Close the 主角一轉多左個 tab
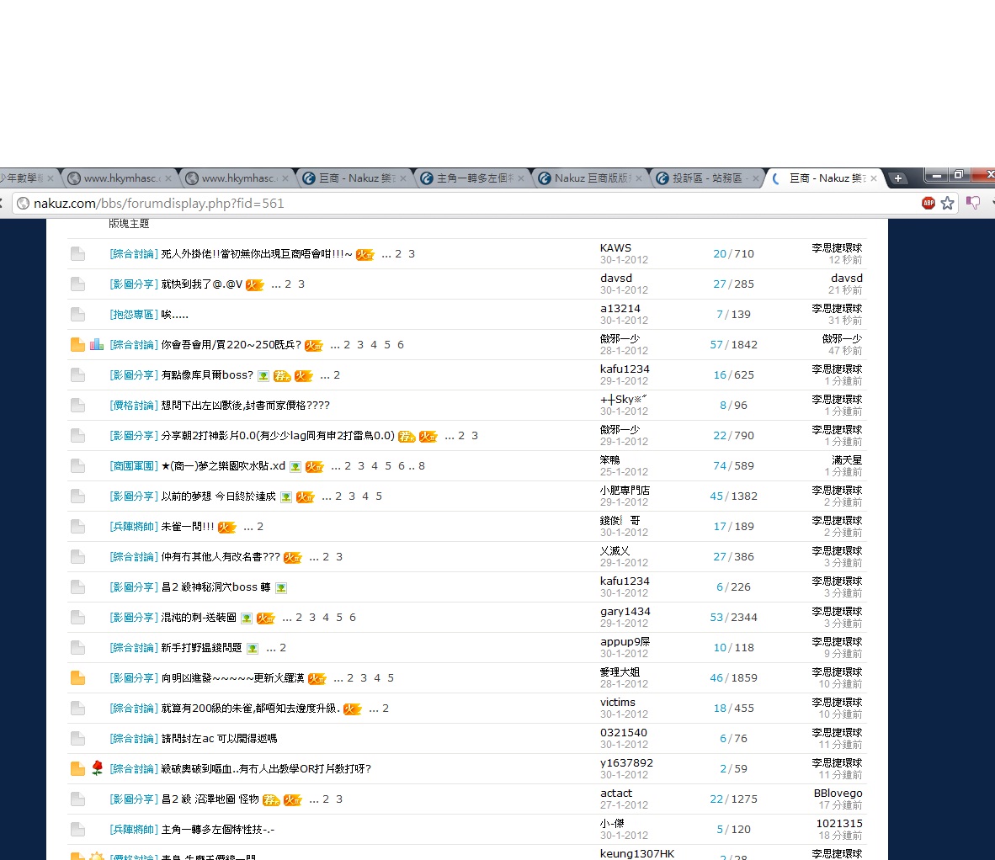The image size is (995, 860). [x=521, y=179]
